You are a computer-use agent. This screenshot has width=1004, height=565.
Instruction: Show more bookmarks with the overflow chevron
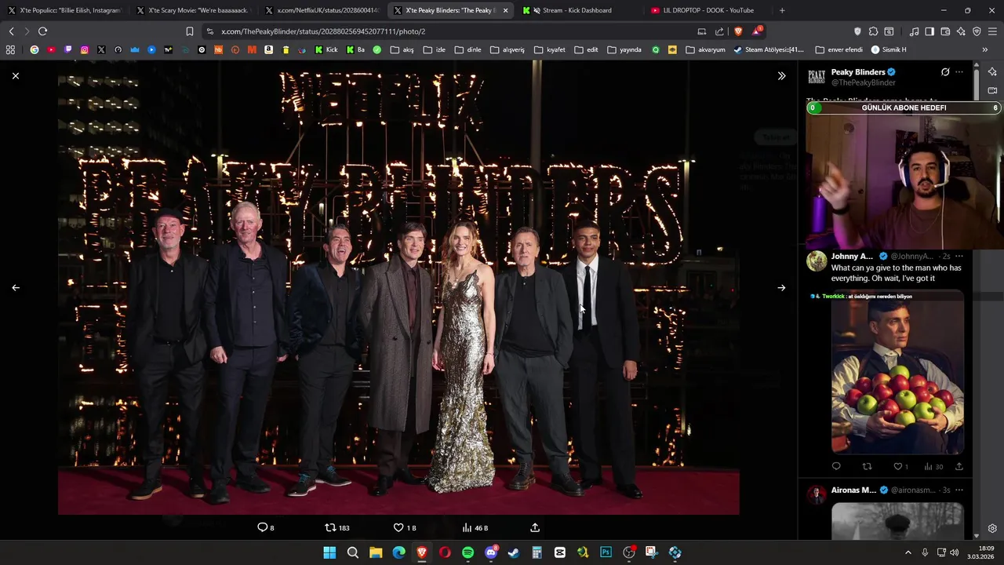click(985, 49)
